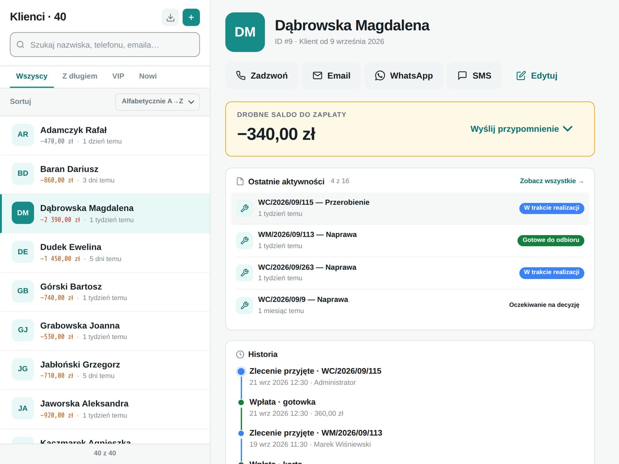Click the Zlecenie przyjęte WC/2026/09/115 timeline marker
The height and width of the screenshot is (464, 619).
tap(241, 371)
